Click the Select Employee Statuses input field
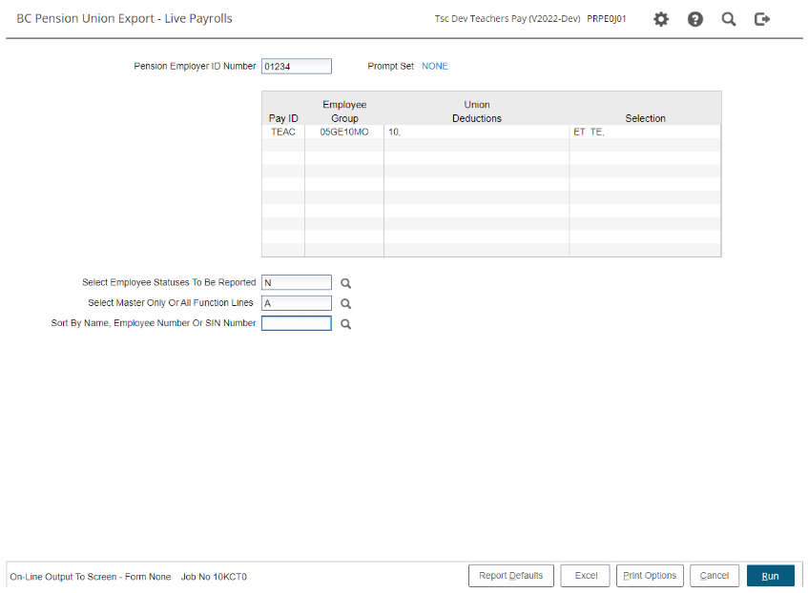The width and height of the screenshot is (808, 593). [296, 283]
